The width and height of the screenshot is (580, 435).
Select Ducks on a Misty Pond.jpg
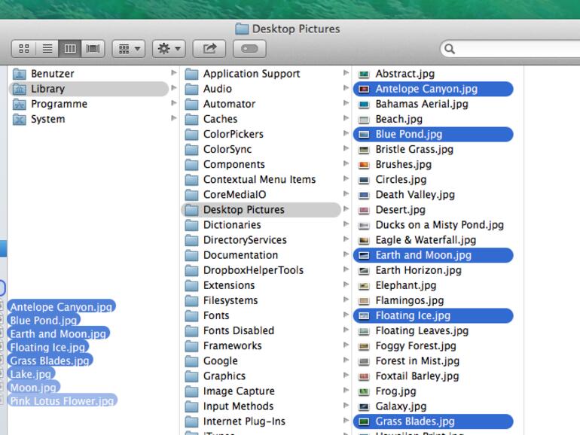click(x=433, y=225)
